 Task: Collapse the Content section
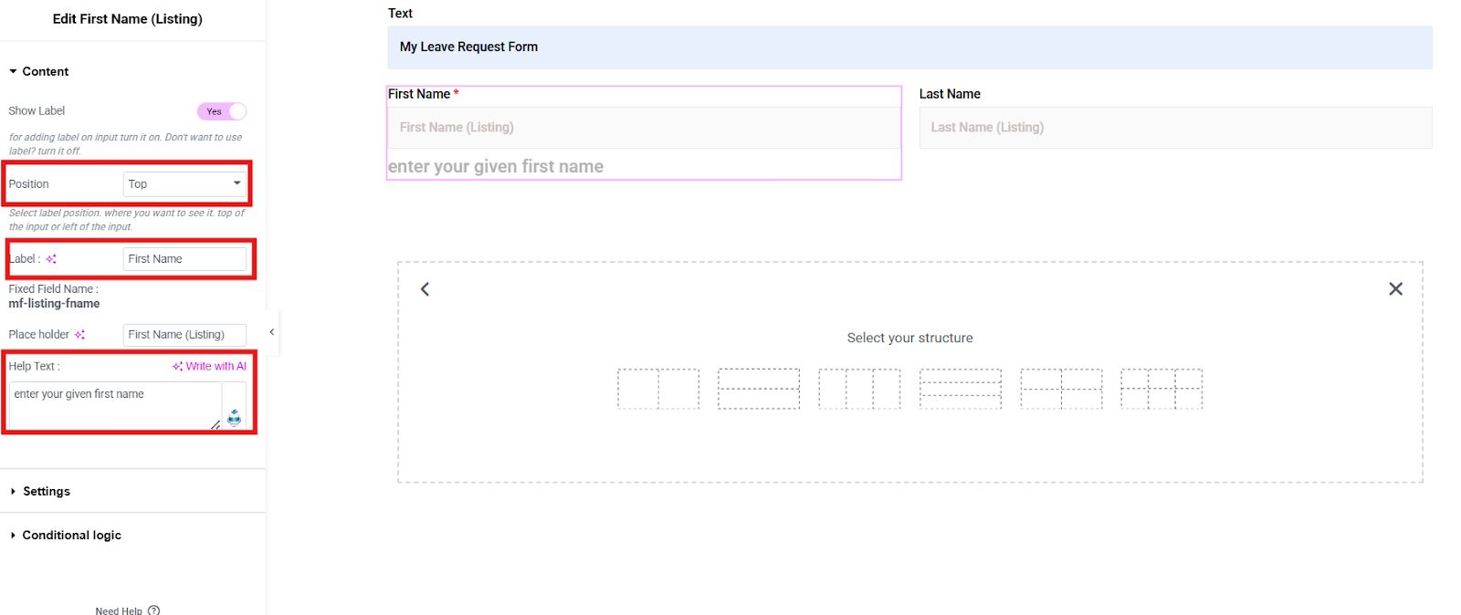tap(39, 71)
